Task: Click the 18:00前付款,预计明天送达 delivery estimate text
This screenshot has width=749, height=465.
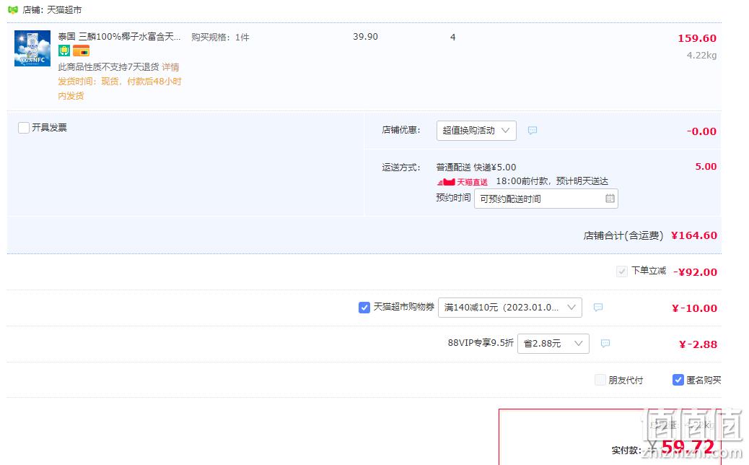Action: pos(552,181)
